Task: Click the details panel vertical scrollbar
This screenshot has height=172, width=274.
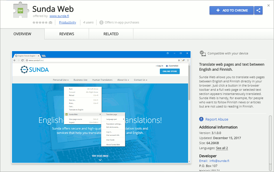Action: point(270,143)
